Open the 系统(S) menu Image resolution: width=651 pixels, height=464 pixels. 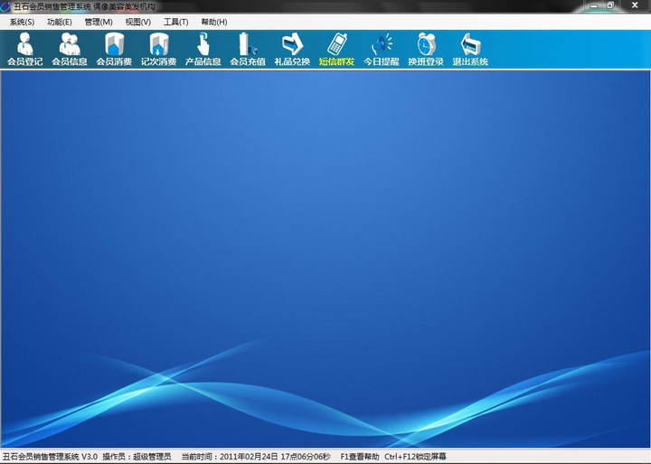pos(22,22)
